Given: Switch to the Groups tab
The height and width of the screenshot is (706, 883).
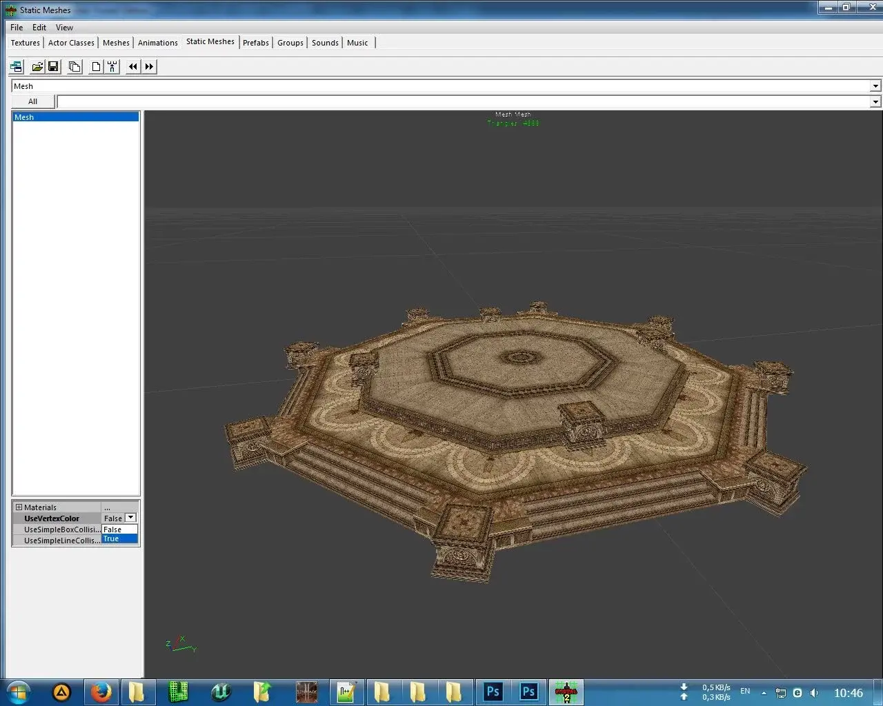Looking at the screenshot, I should [x=290, y=43].
